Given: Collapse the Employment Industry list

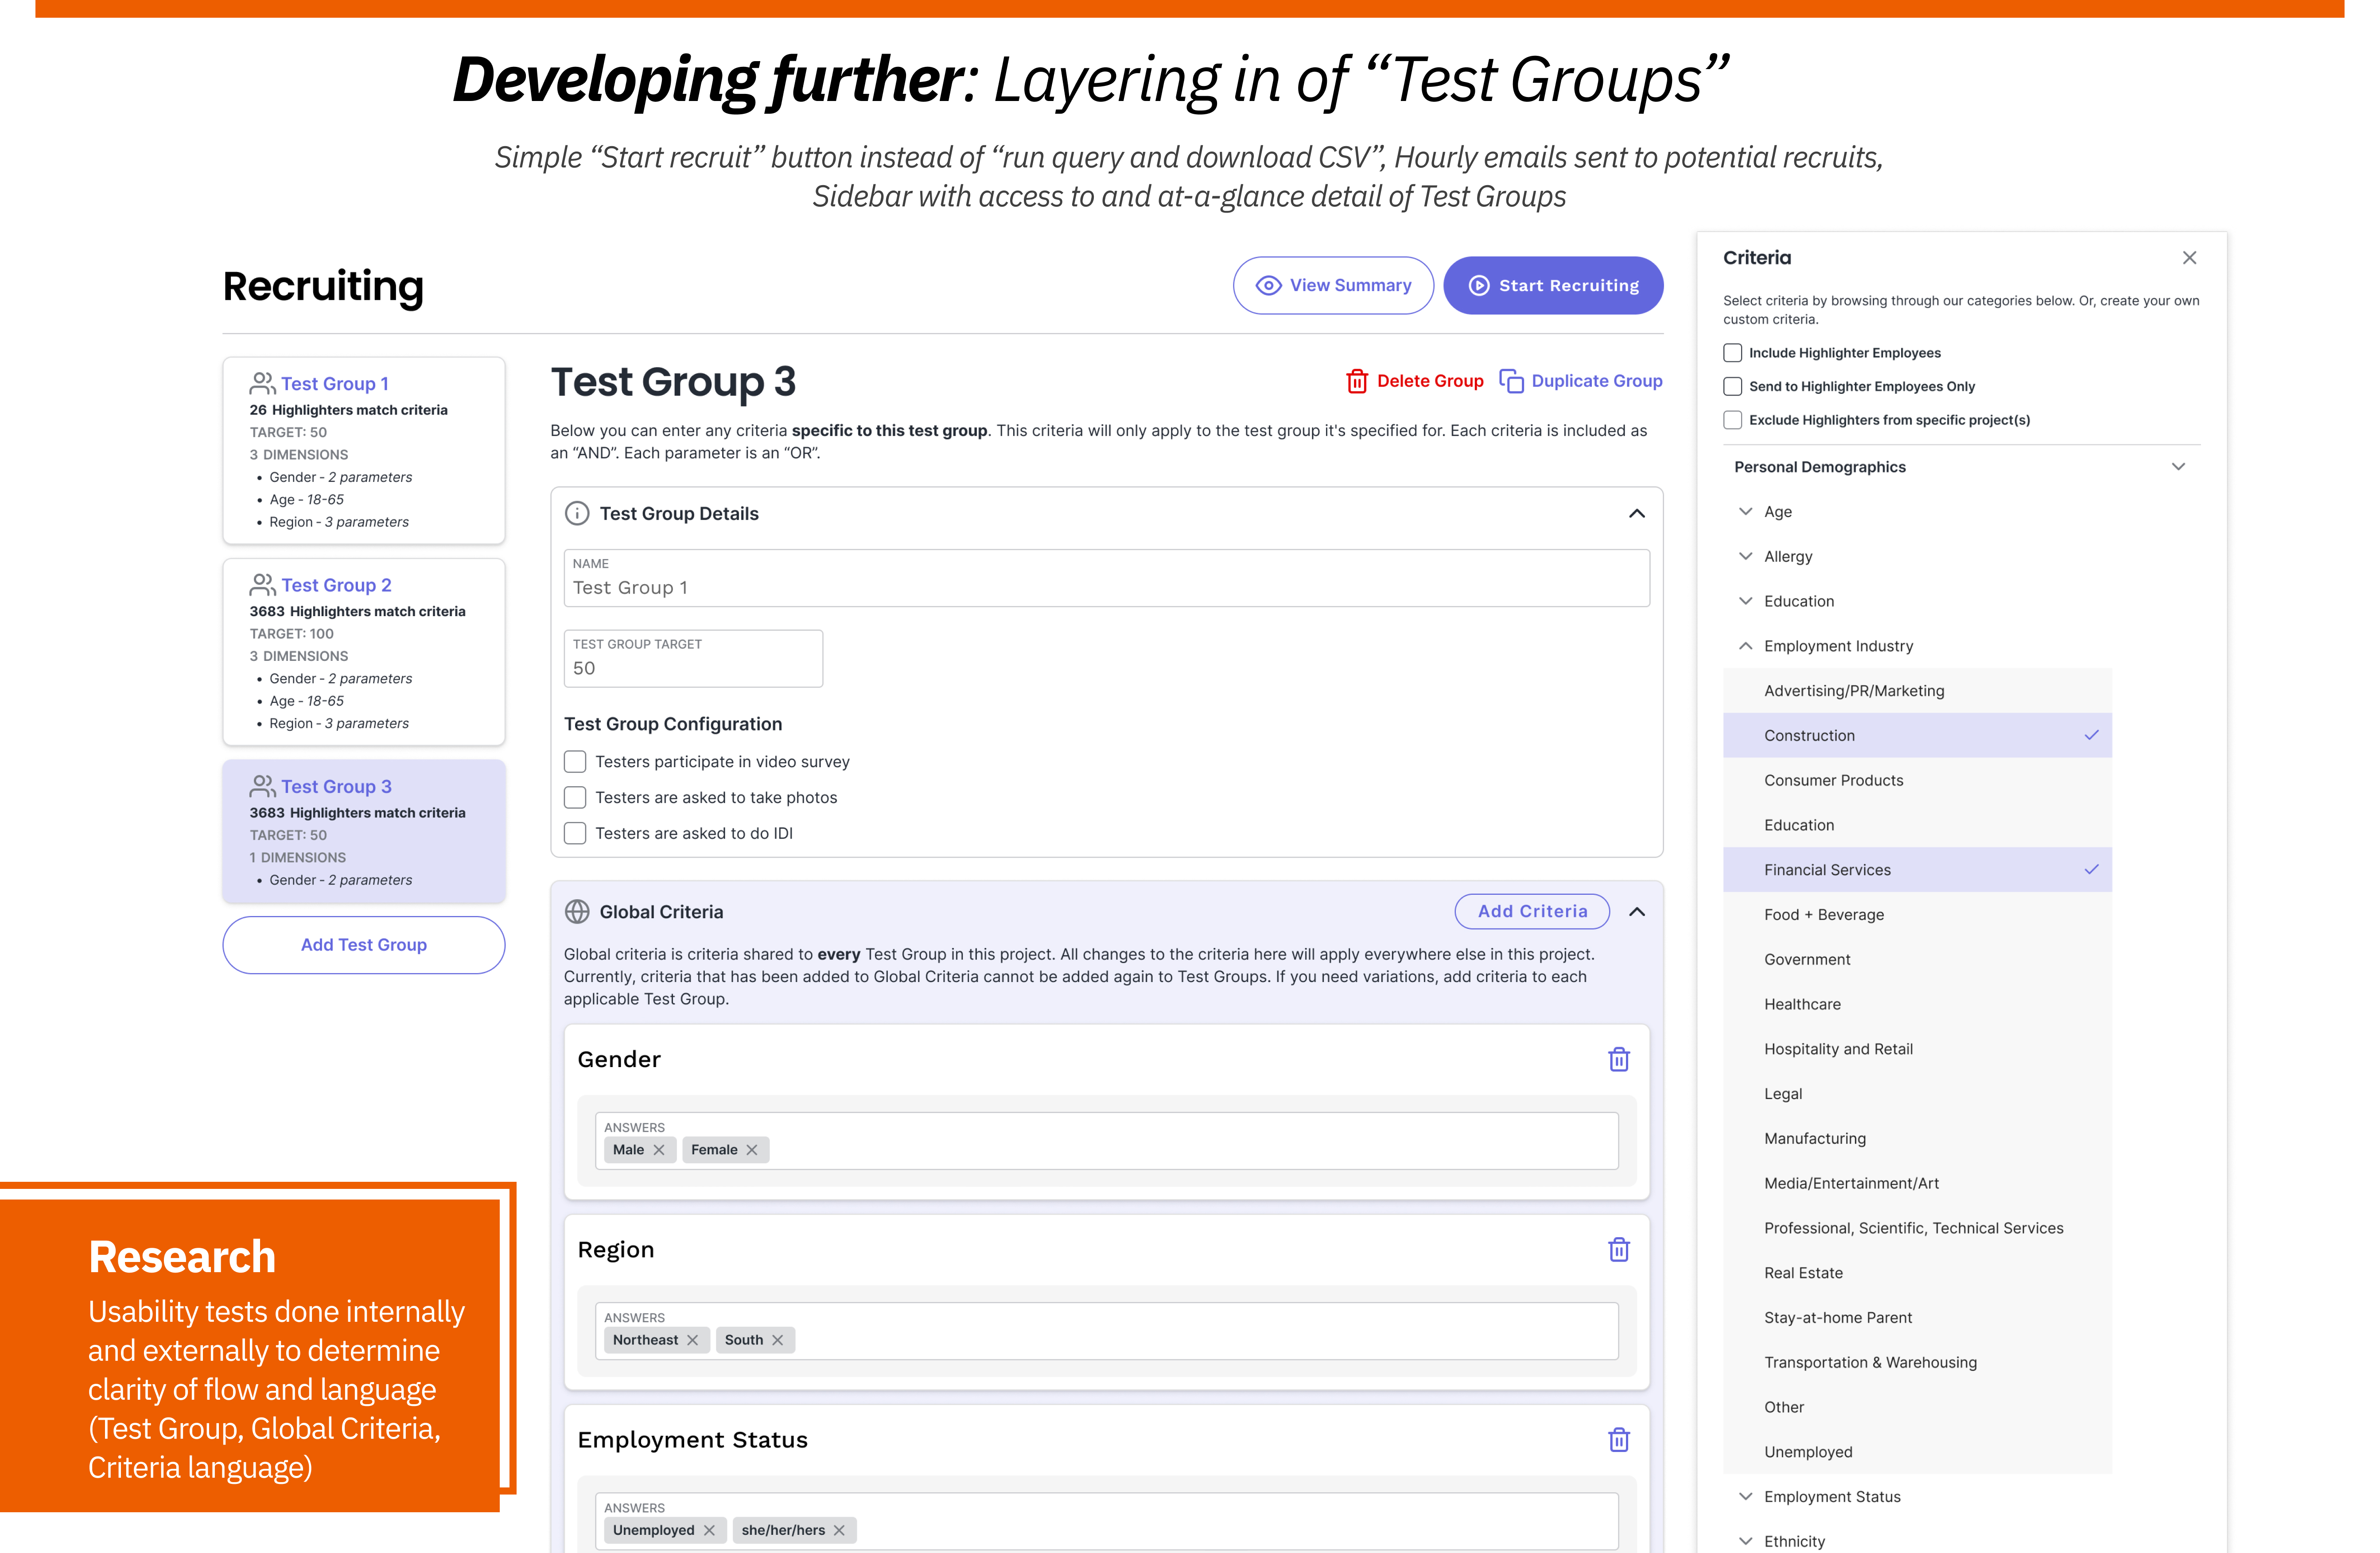Looking at the screenshot, I should (x=1746, y=646).
